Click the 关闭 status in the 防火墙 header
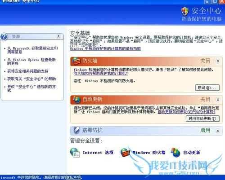Viewport: 225px width, 180px height. [x=205, y=61]
